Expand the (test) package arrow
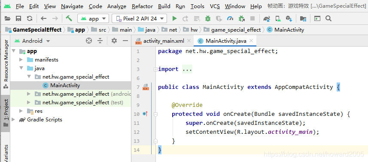The image size is (368, 162). click(29, 103)
